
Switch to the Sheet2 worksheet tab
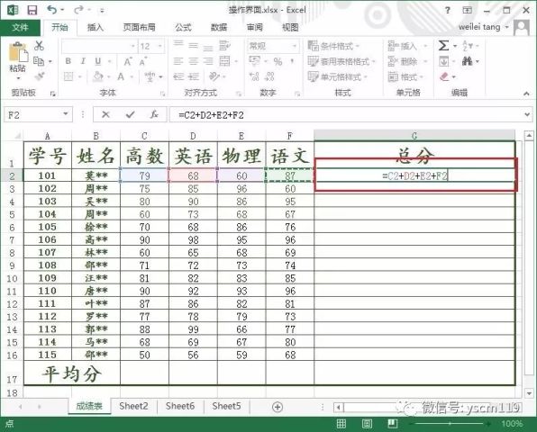pyautogui.click(x=133, y=406)
